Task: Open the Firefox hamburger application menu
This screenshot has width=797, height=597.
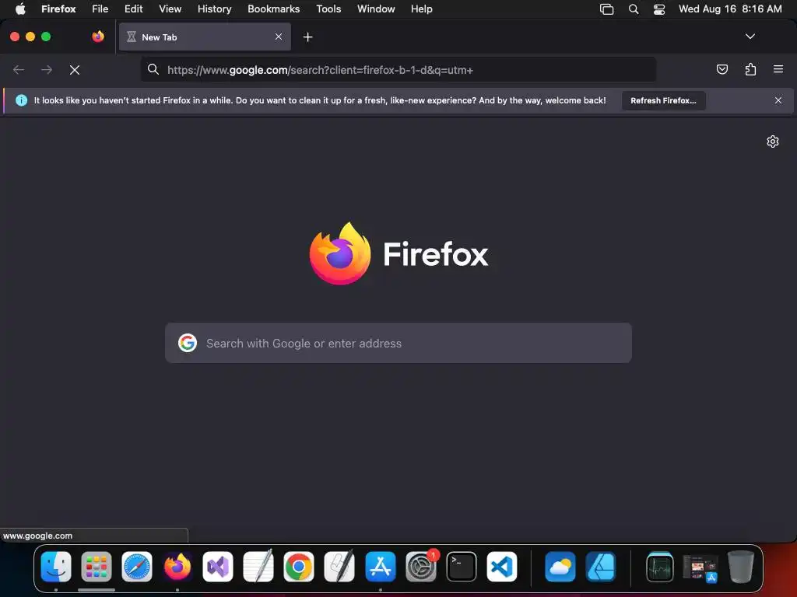Action: pos(778,69)
